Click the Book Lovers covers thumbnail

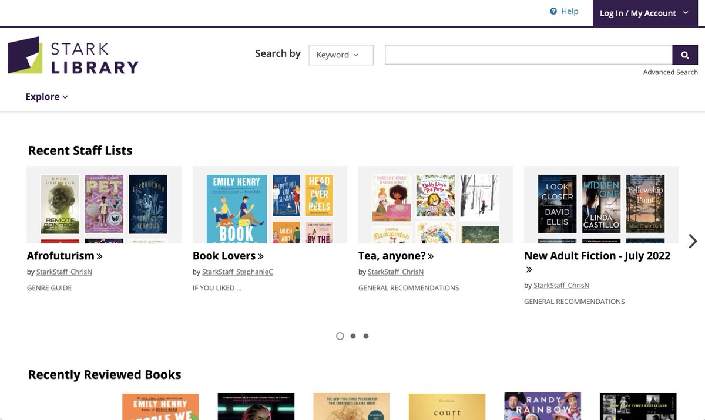click(270, 205)
